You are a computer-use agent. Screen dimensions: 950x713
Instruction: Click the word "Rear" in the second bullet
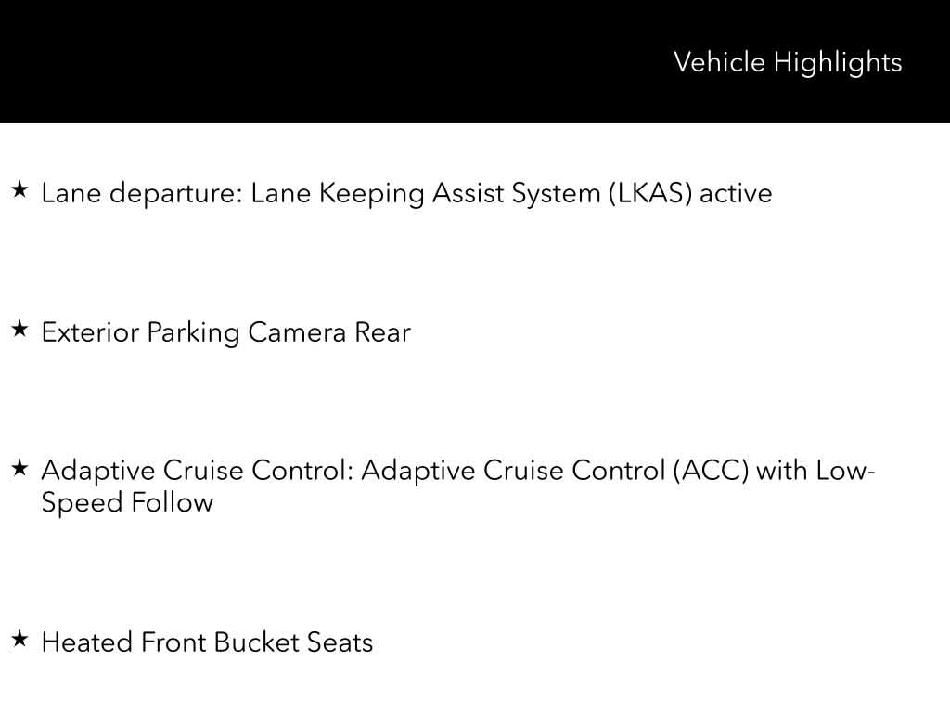click(382, 332)
